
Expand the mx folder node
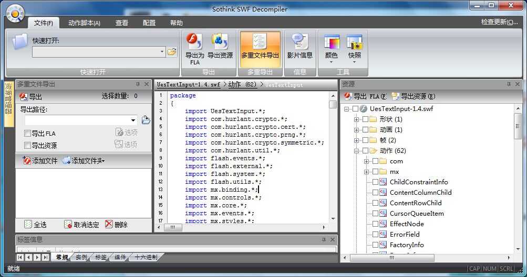click(366, 172)
